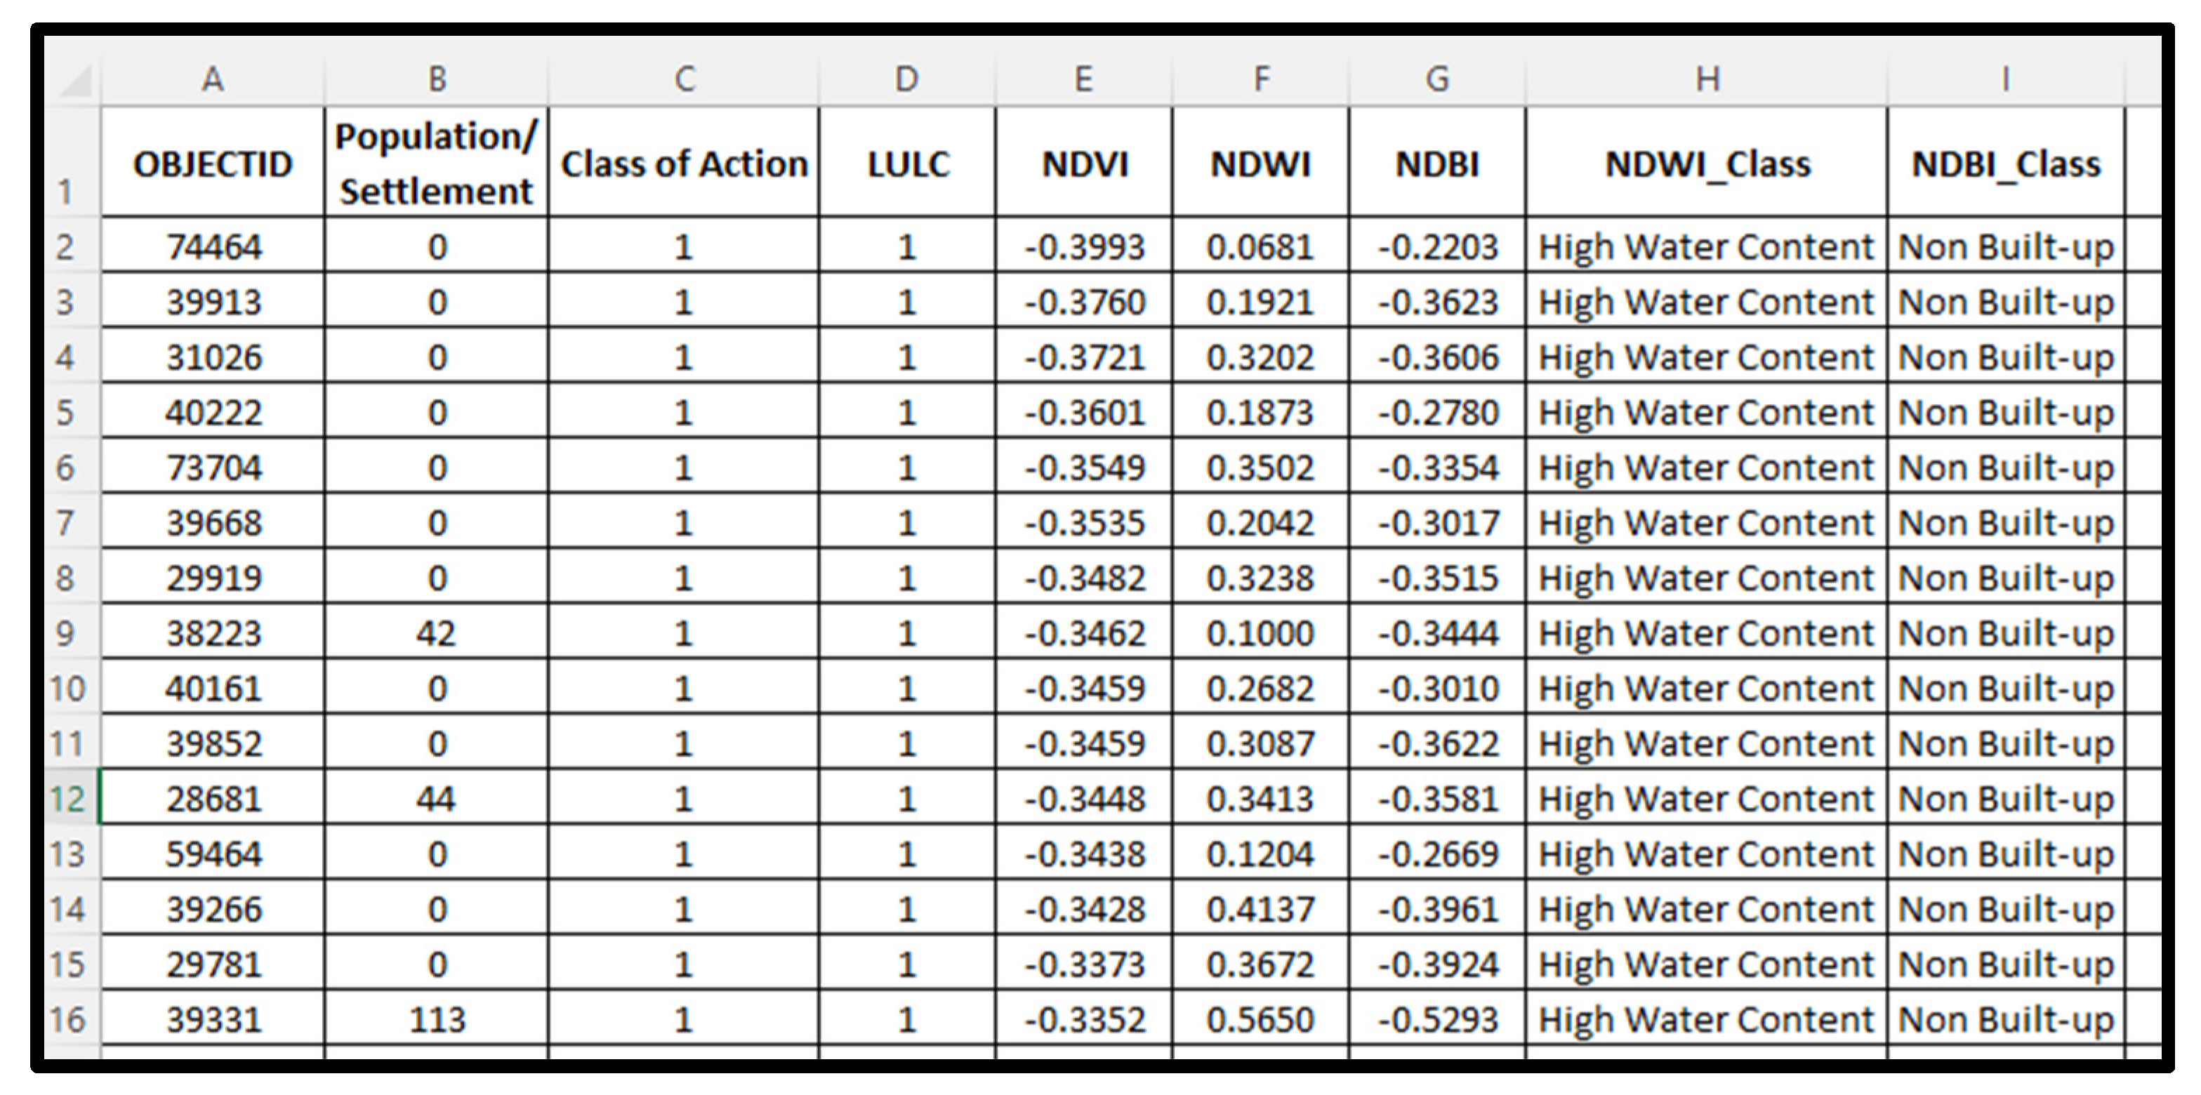The width and height of the screenshot is (2201, 1095).
Task: Click the cell with population value 42
Action: point(436,633)
